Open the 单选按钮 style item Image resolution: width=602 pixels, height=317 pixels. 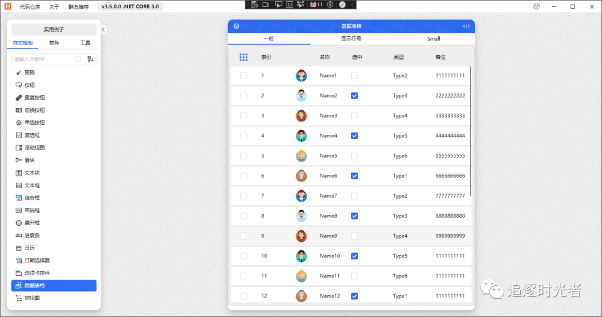54,123
